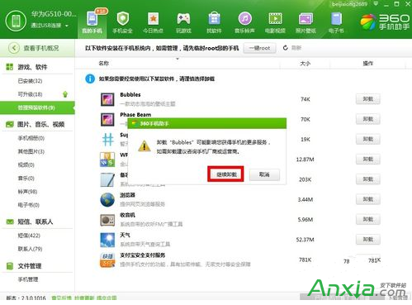This screenshot has width=412, height=305.
Task: Click the 浏览器 globe icon
Action: (107, 199)
